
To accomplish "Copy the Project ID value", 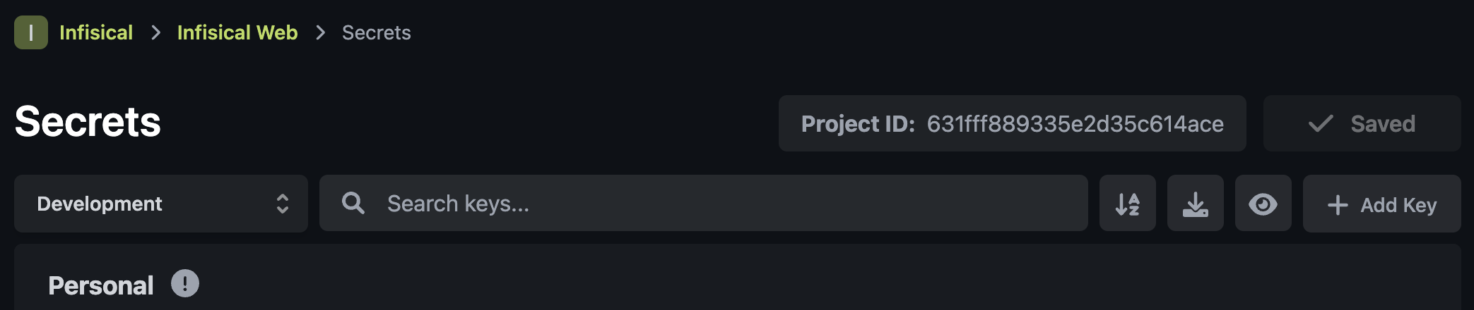I will click(x=1075, y=124).
